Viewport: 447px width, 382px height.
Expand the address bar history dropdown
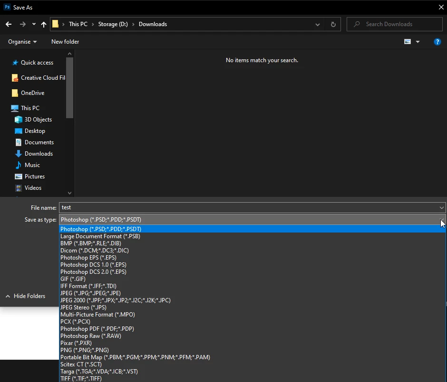pos(318,25)
